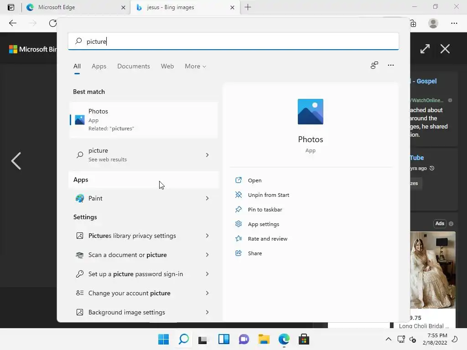This screenshot has height=350, width=467.
Task: Open Task View from the taskbar
Action: 203,339
